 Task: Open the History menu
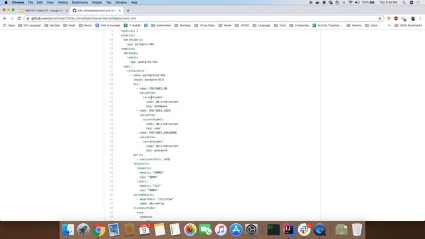coord(62,3)
